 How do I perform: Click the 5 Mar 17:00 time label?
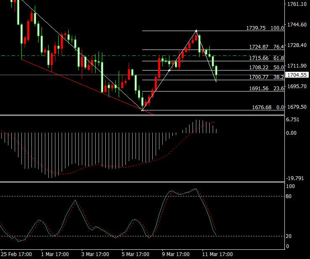coord(135,254)
